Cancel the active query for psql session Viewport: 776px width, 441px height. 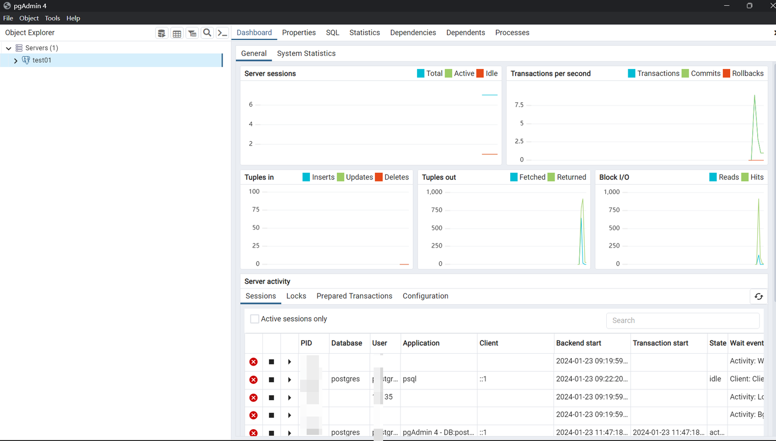272,380
